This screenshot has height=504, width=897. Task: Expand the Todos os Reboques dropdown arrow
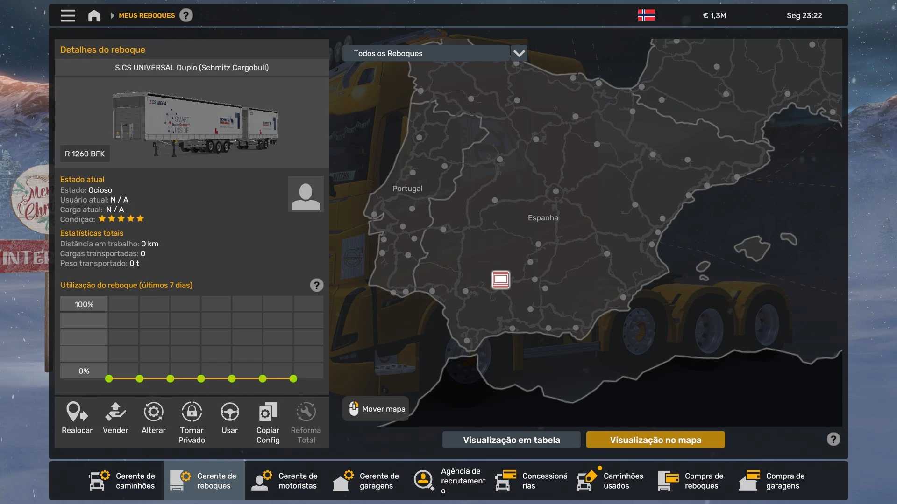coord(519,53)
